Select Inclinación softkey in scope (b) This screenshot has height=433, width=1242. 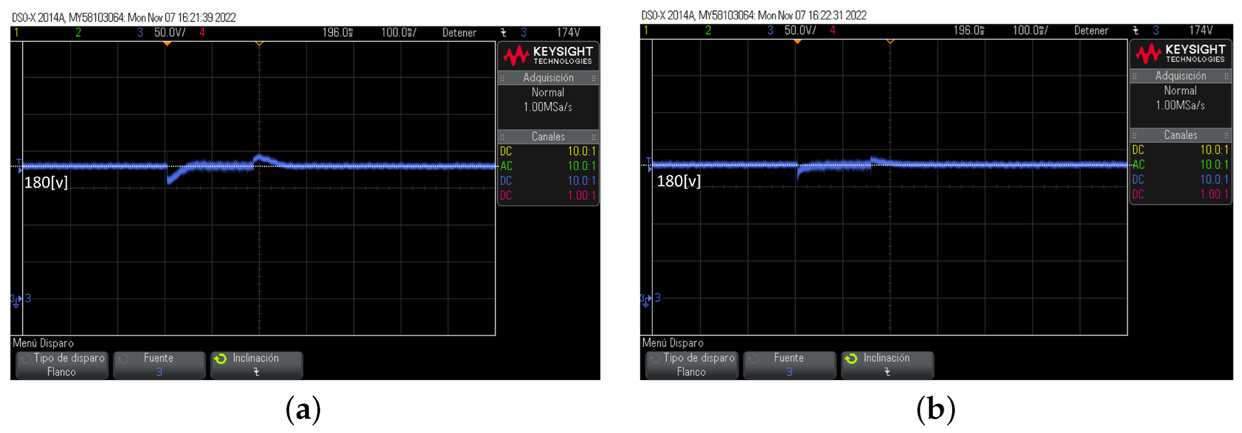tap(887, 365)
